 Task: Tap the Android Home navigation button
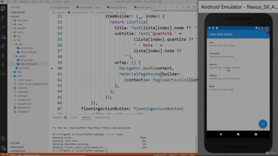pos(238,134)
